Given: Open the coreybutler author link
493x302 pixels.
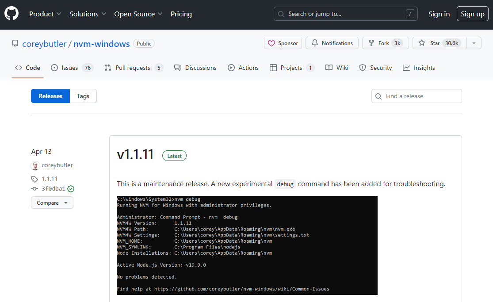Looking at the screenshot, I should coord(57,165).
